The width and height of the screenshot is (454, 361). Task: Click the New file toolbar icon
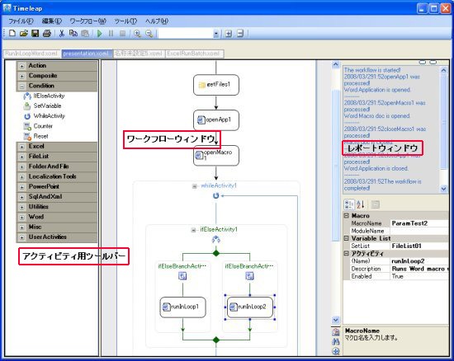click(12, 33)
